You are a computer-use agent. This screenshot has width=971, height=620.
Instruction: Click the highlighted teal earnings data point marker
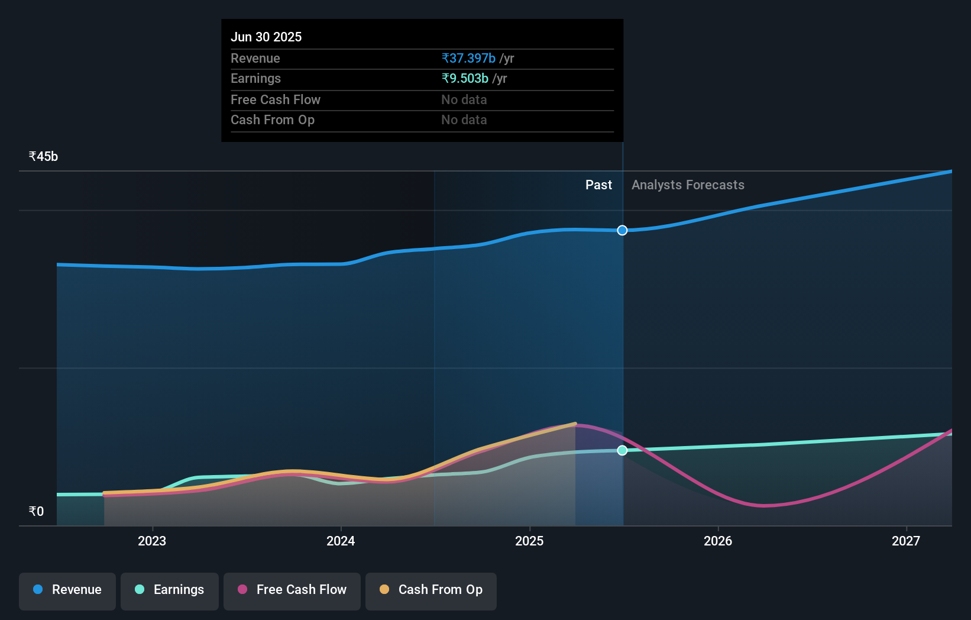(x=622, y=450)
